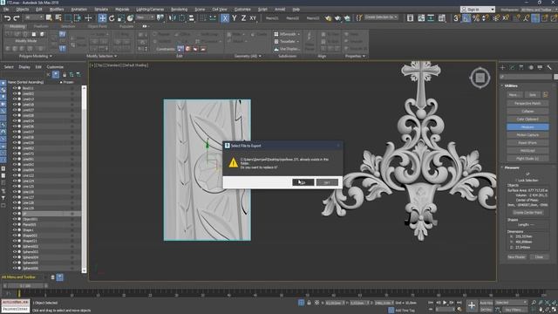The width and height of the screenshot is (558, 314).
Task: Open Create tab in command panel
Action: click(502, 67)
